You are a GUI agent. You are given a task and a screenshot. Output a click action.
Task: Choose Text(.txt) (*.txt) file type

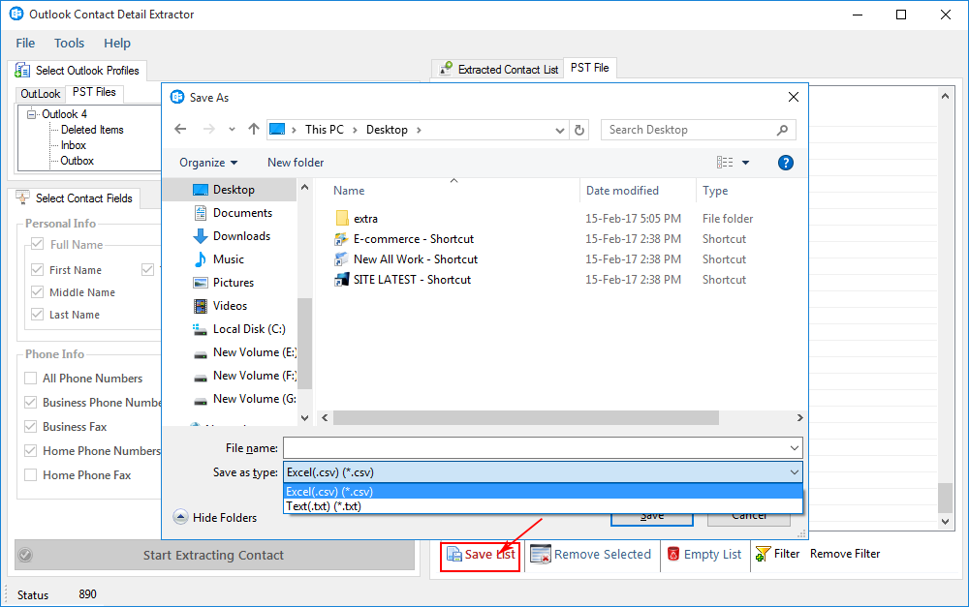coord(543,506)
